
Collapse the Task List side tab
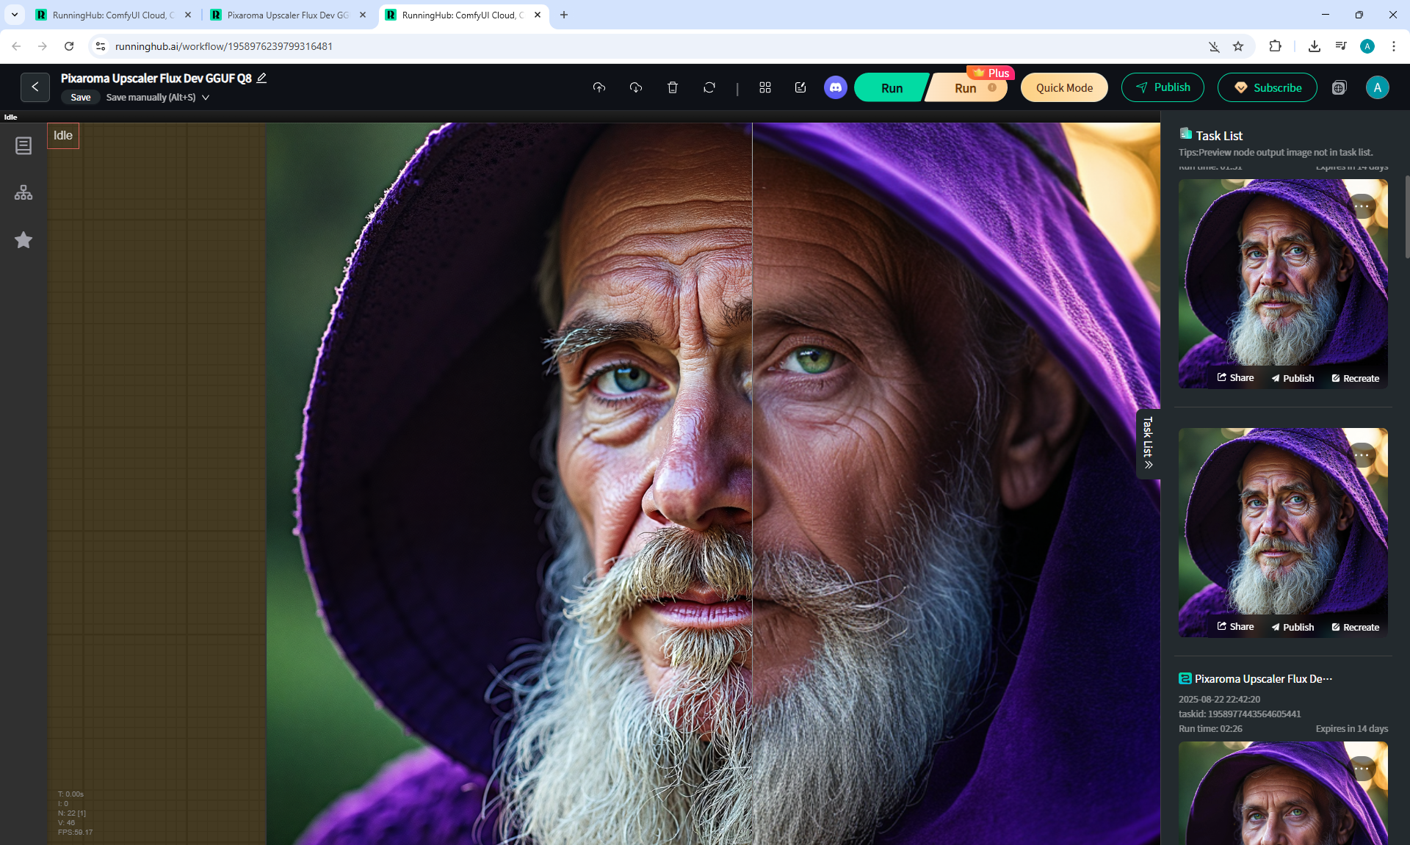click(1148, 443)
